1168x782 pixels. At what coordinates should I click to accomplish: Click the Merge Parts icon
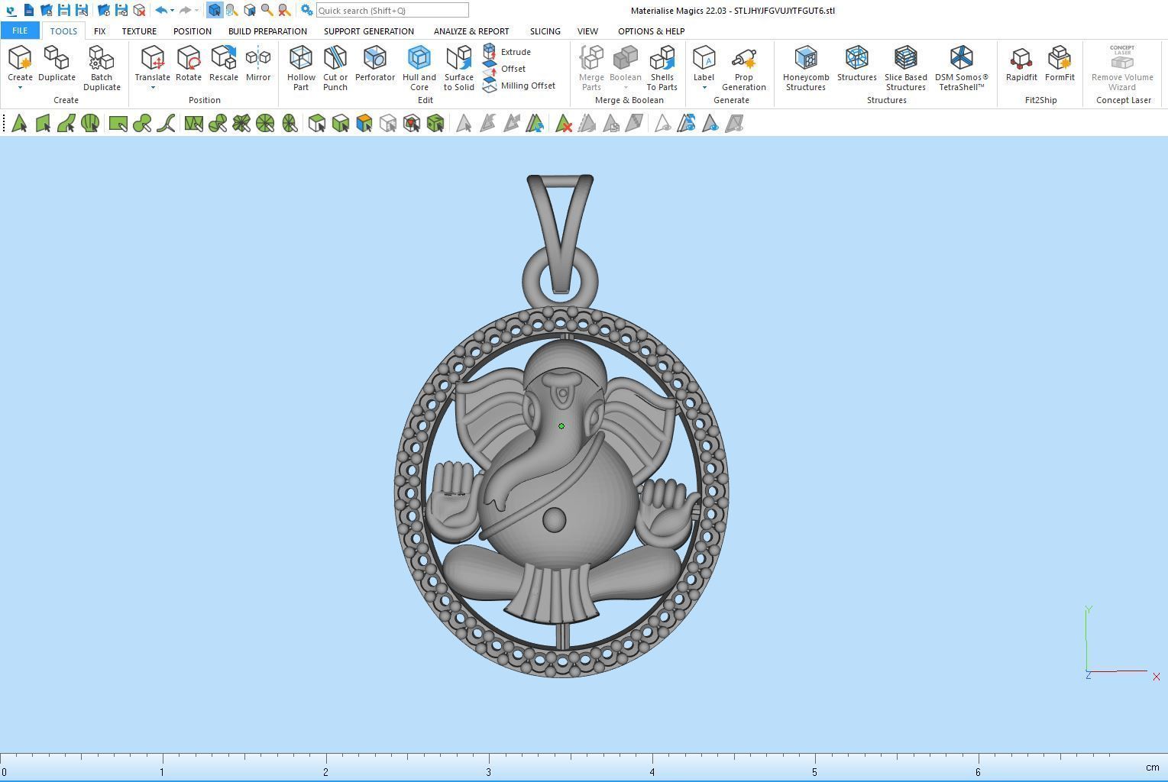coord(591,68)
